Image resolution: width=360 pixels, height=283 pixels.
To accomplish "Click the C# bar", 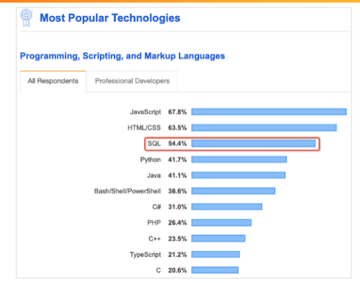I will click(x=226, y=207).
